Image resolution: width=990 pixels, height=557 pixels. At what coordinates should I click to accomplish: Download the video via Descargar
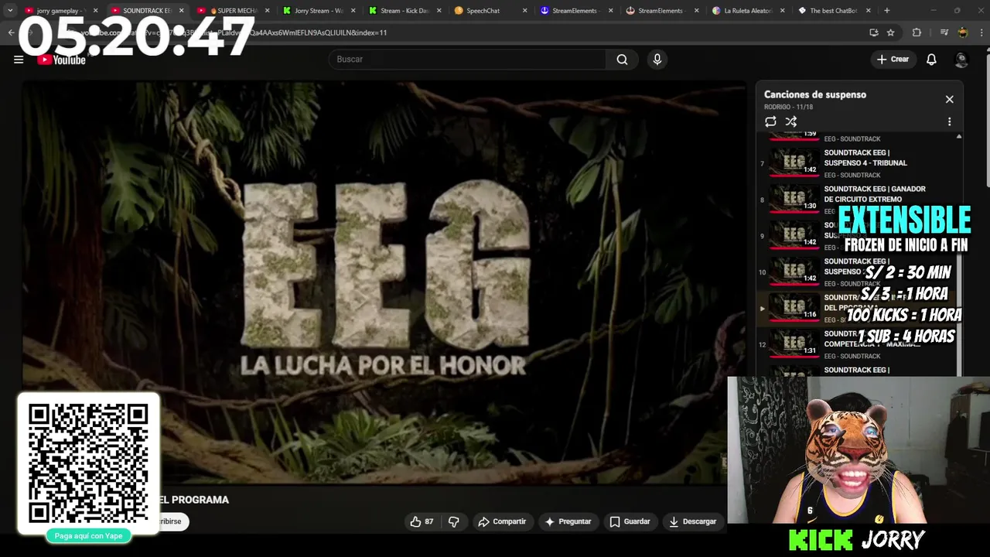[692, 521]
